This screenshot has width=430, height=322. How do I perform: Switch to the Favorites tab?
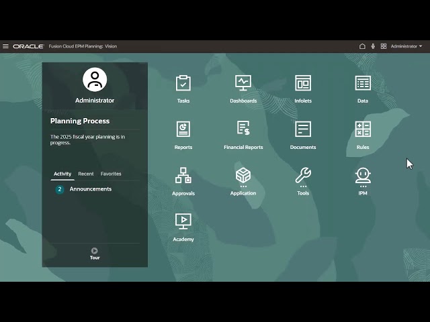click(x=111, y=174)
